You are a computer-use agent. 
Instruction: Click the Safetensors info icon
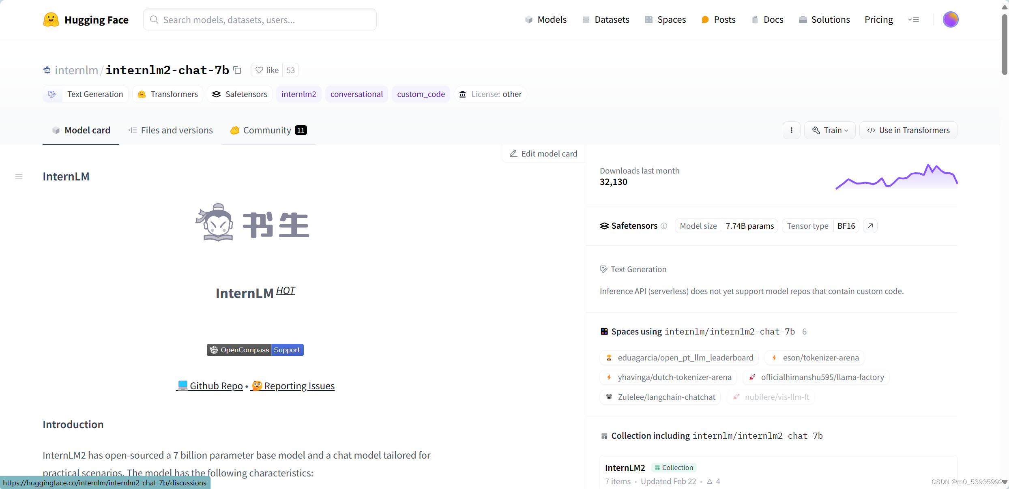663,226
